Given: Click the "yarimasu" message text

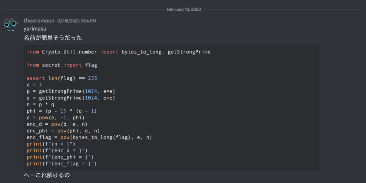Looking at the screenshot, I should pyautogui.click(x=35, y=29).
